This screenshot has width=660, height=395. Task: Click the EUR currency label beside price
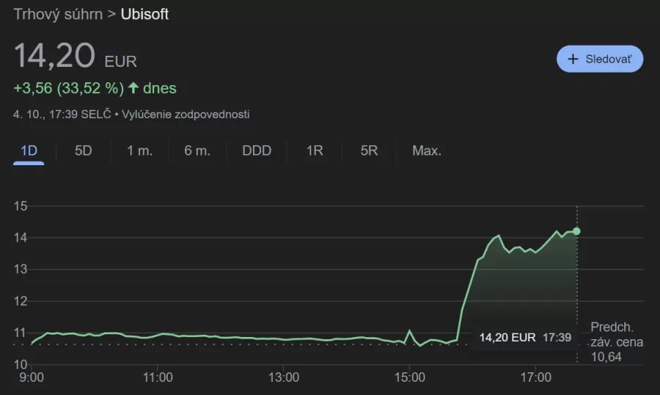click(x=120, y=62)
